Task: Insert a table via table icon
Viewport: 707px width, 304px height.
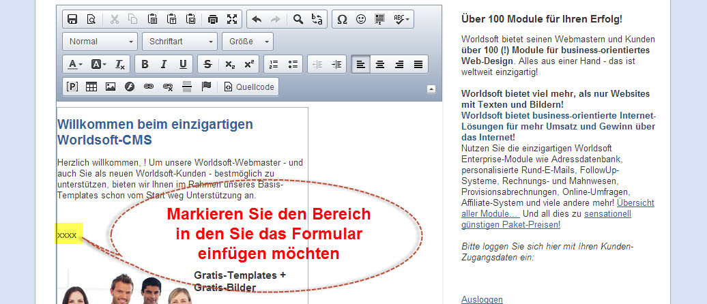Action: [x=91, y=87]
